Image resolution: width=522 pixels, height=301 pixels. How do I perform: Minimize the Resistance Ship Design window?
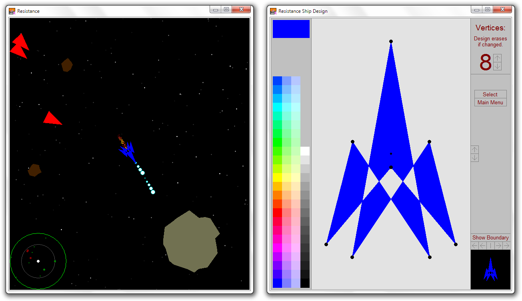[477, 10]
